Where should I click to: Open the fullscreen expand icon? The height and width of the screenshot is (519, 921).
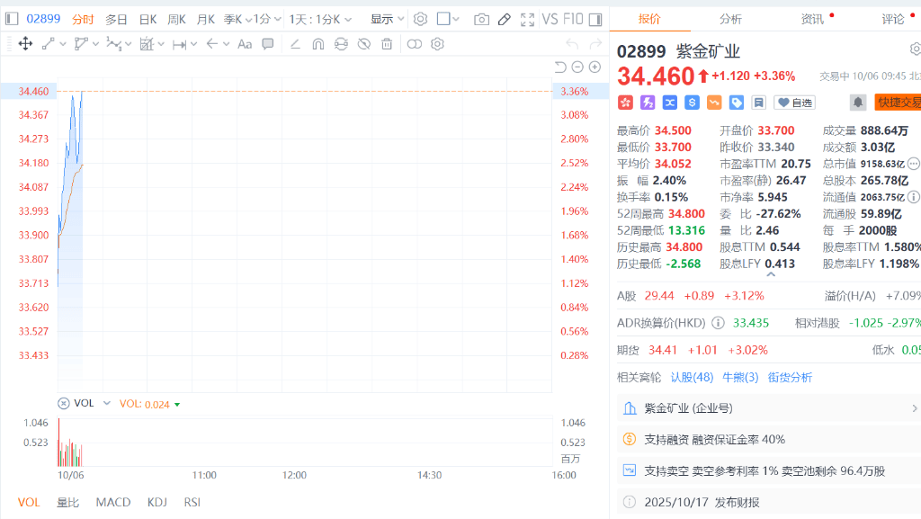527,19
